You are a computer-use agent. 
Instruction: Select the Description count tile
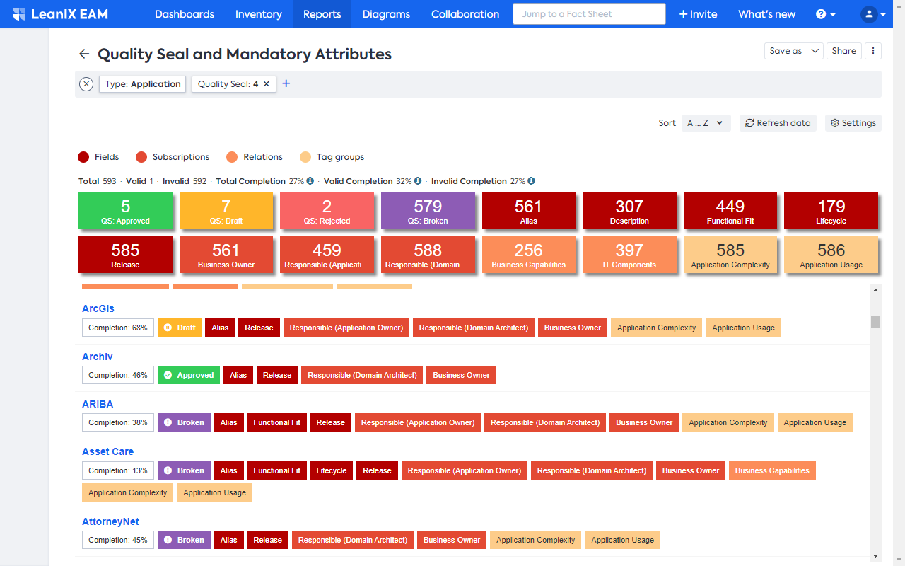(629, 211)
